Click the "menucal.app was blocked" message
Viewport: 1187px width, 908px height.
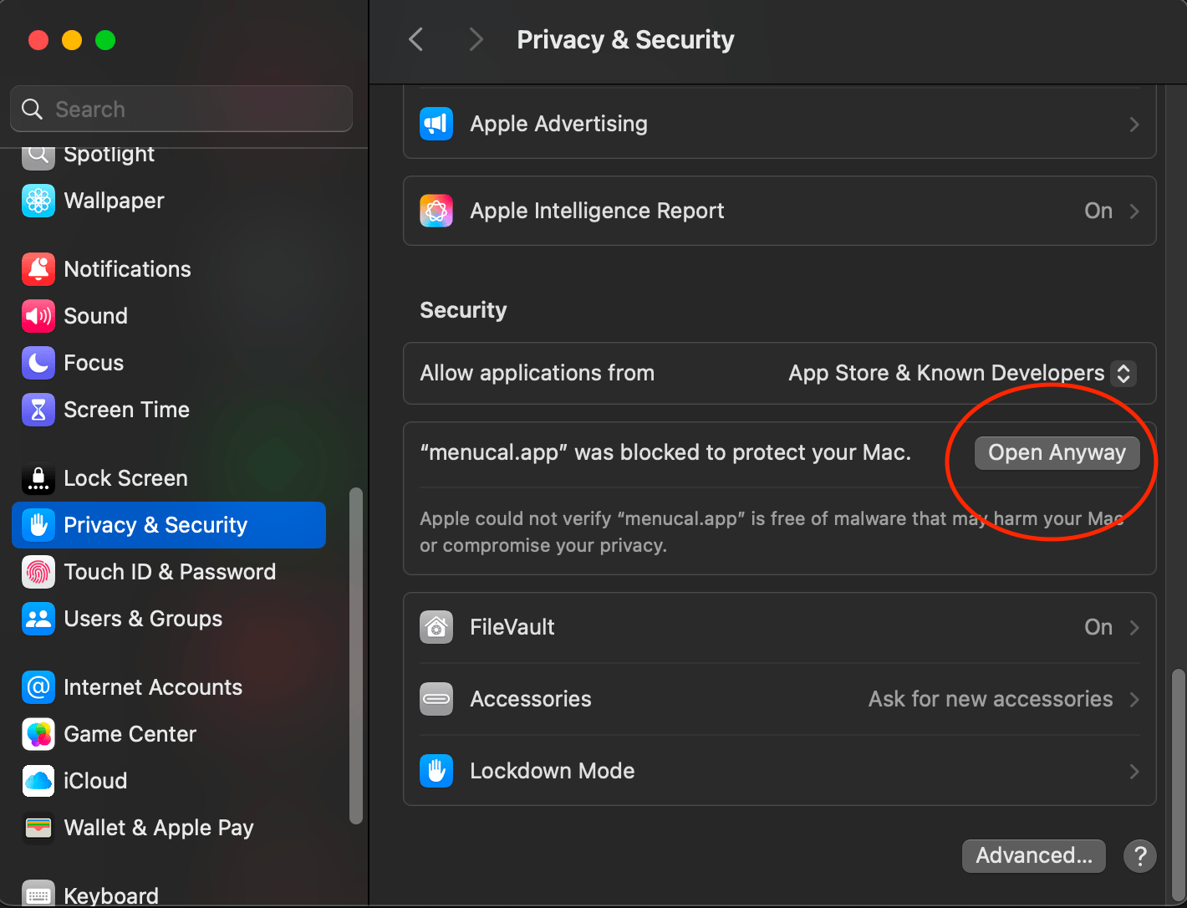pyautogui.click(x=665, y=452)
